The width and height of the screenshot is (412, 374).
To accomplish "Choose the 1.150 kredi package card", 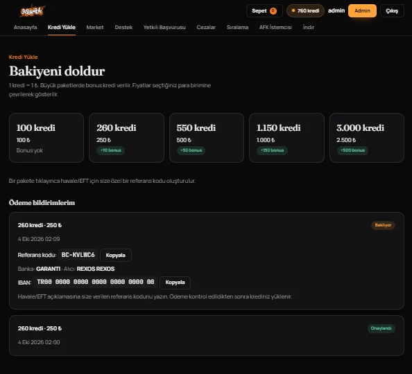I will coord(286,138).
